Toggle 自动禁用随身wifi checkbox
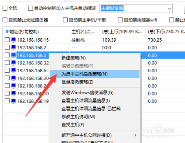Viewport: 185px width, 143px height. [x=120, y=20]
